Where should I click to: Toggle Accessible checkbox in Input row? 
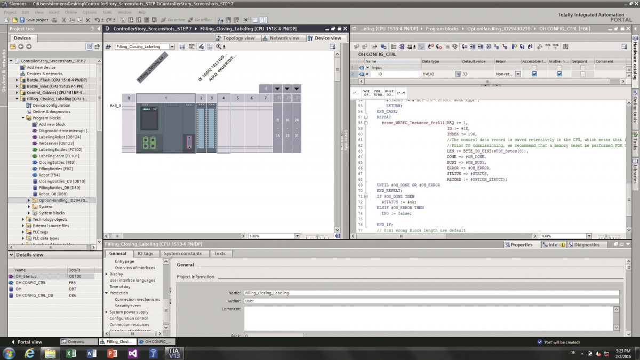pyautogui.click(x=534, y=68)
